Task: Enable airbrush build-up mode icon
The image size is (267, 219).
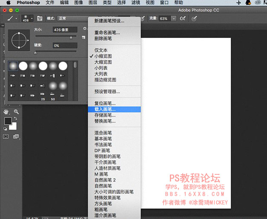Action: (x=183, y=18)
